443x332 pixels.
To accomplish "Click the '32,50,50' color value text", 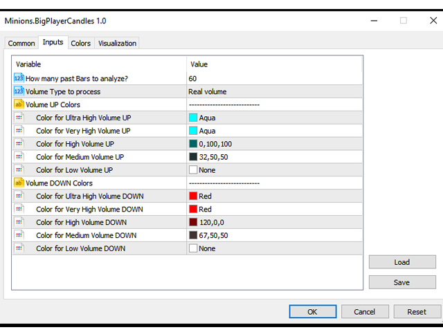I will [x=214, y=157].
